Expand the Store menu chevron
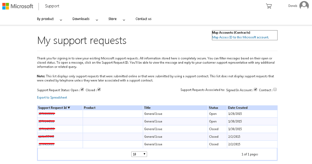The height and width of the screenshot is (164, 312). coord(124,20)
